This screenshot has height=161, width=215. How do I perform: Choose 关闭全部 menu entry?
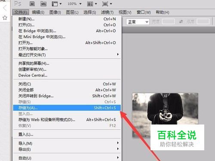67,90
